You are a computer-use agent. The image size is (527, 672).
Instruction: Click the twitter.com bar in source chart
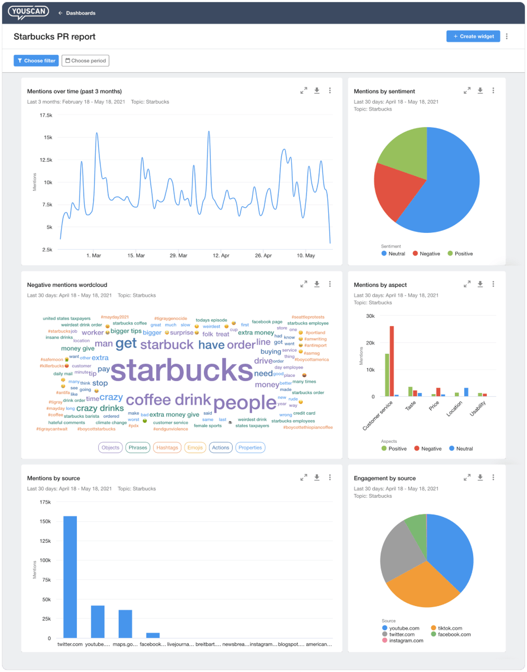coord(70,577)
